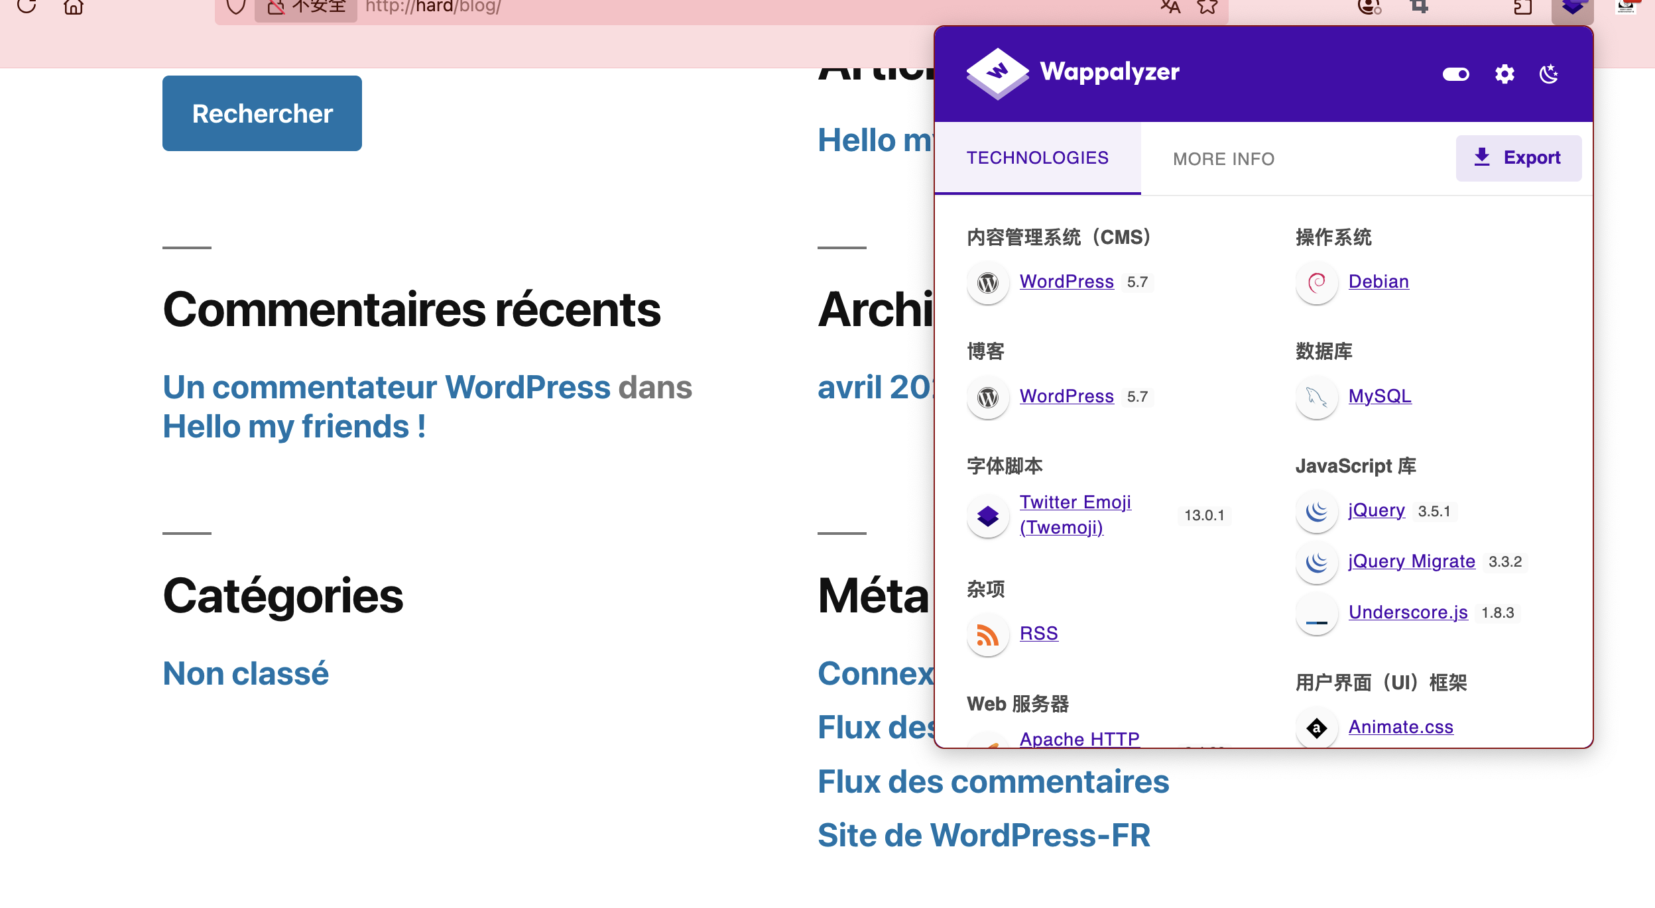Toggle the Wappalyzer enable switch in the header
The image size is (1655, 908).
click(1455, 74)
